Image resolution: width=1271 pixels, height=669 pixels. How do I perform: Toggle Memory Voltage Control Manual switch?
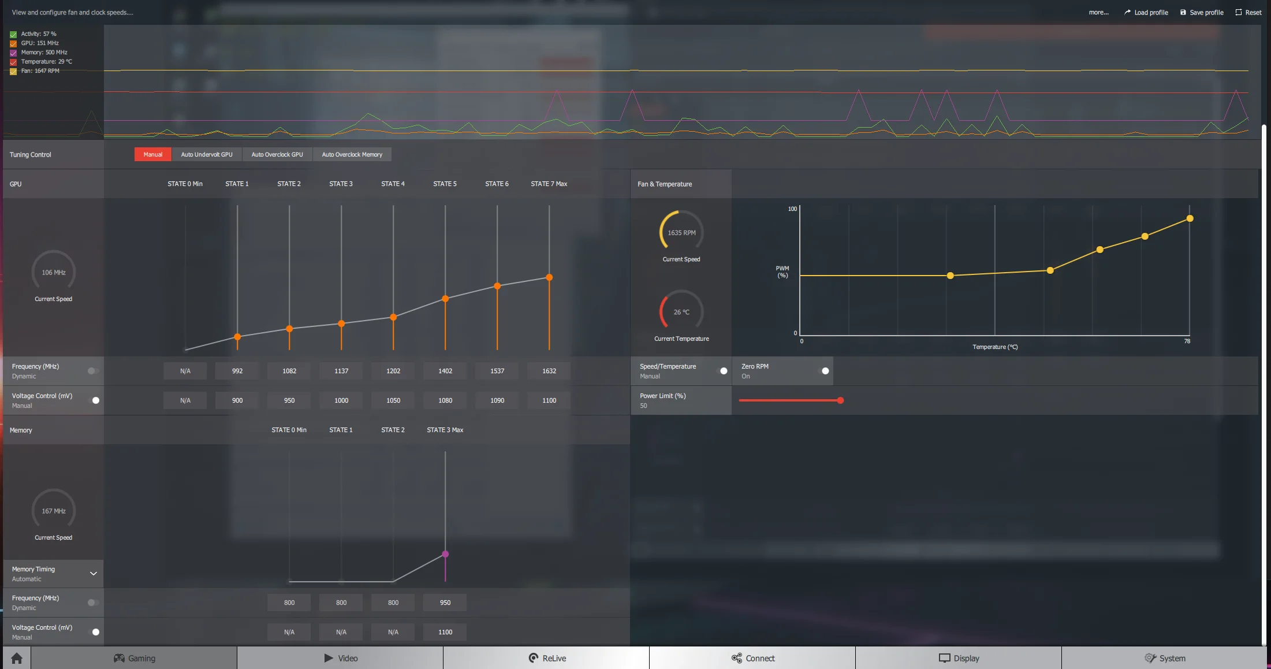[93, 632]
